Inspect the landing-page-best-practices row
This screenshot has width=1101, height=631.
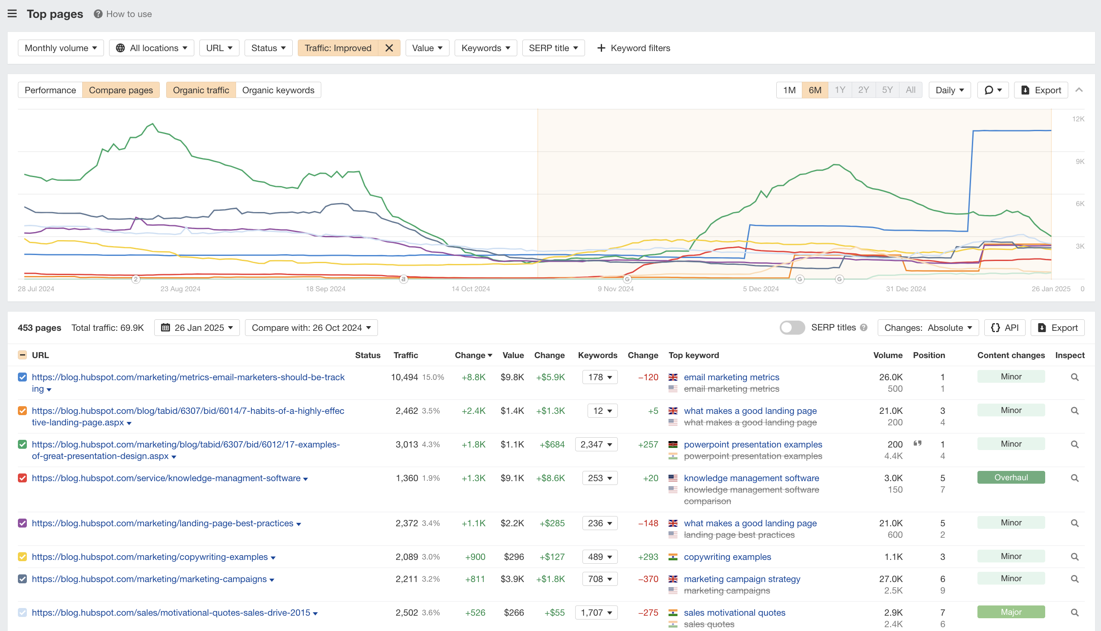pos(1075,523)
